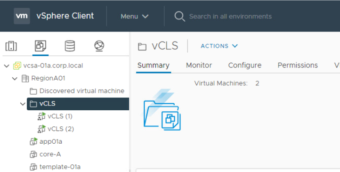
Task: Open the ACTIONS dropdown
Action: [x=219, y=46]
